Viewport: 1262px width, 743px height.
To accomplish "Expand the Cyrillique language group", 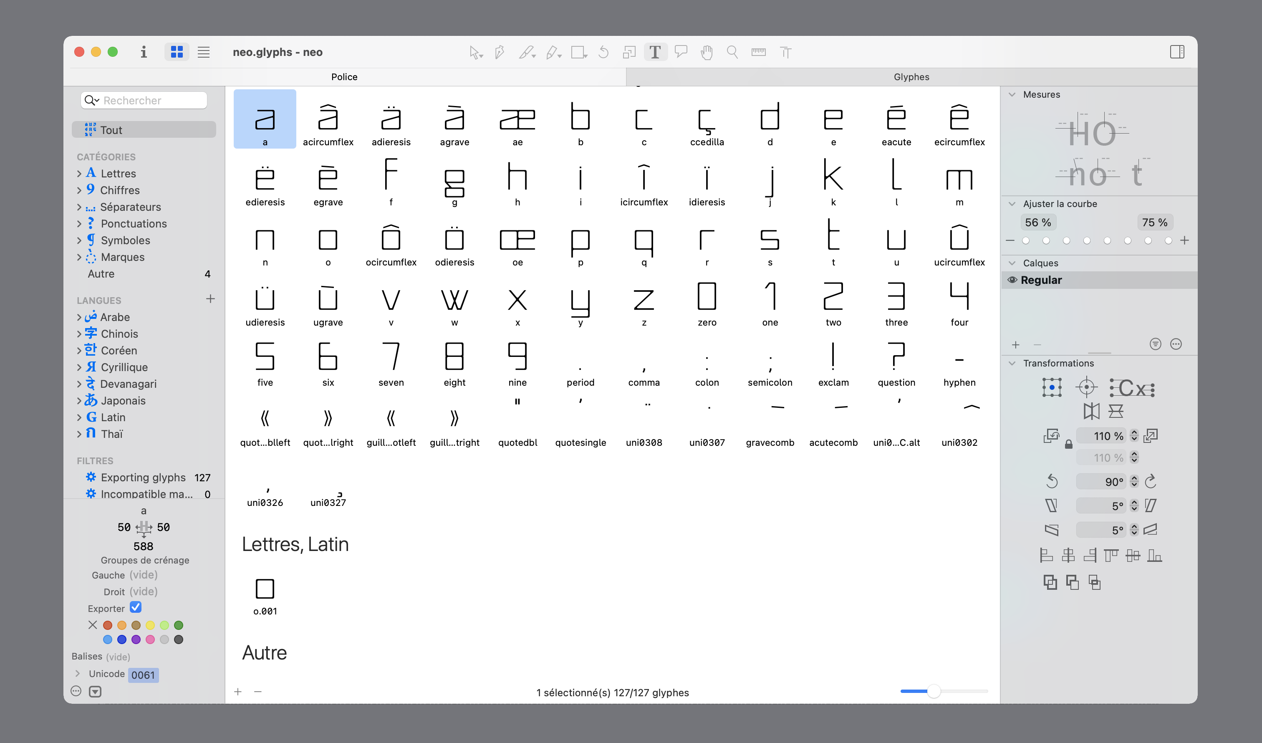I will (79, 368).
